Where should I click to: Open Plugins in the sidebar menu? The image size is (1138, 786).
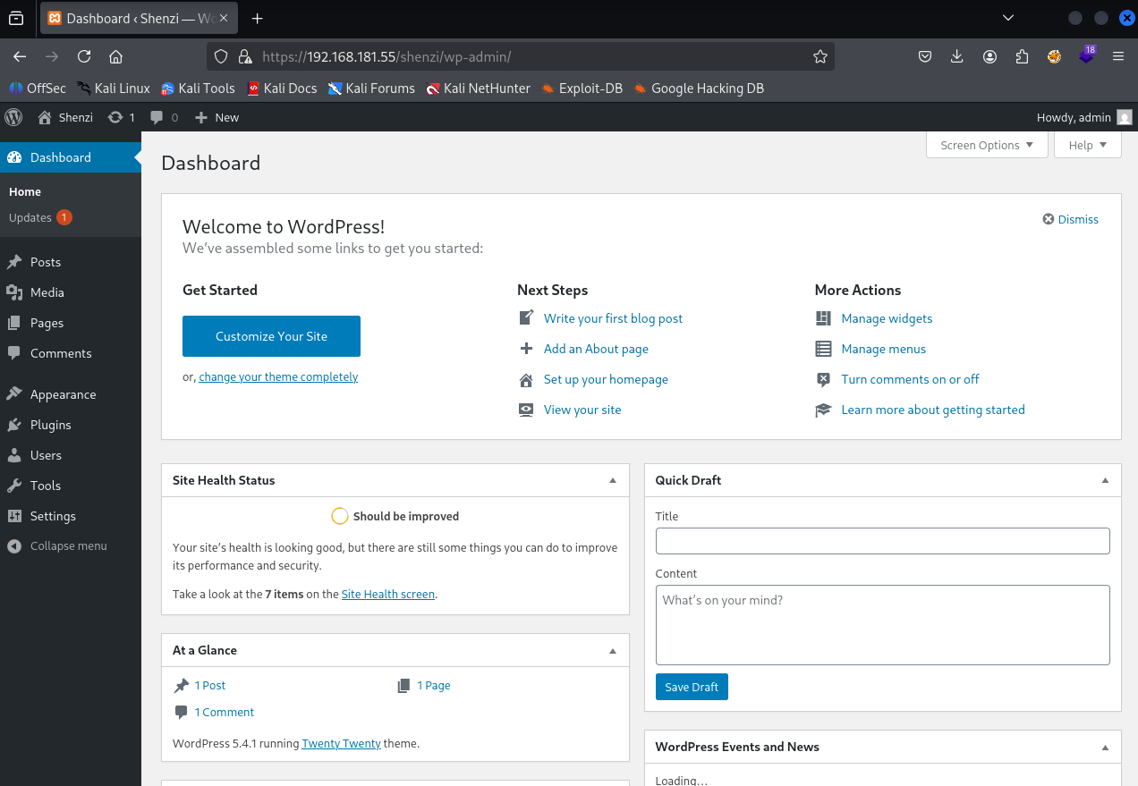pos(50,425)
